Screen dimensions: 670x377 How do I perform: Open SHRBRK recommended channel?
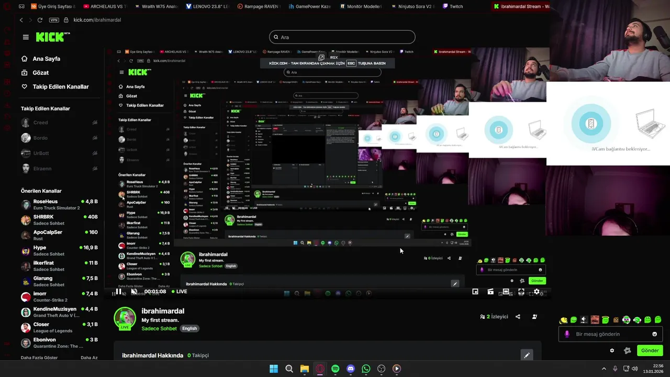click(x=59, y=220)
